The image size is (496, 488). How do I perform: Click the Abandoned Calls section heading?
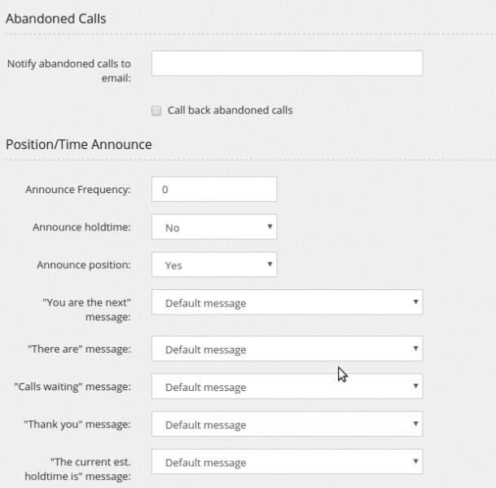[x=56, y=19]
